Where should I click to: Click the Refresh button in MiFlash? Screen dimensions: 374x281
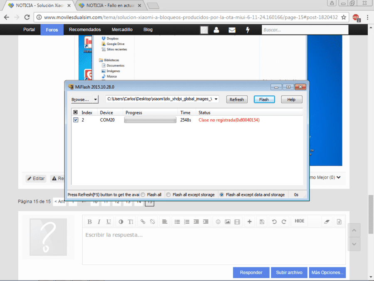tap(237, 99)
